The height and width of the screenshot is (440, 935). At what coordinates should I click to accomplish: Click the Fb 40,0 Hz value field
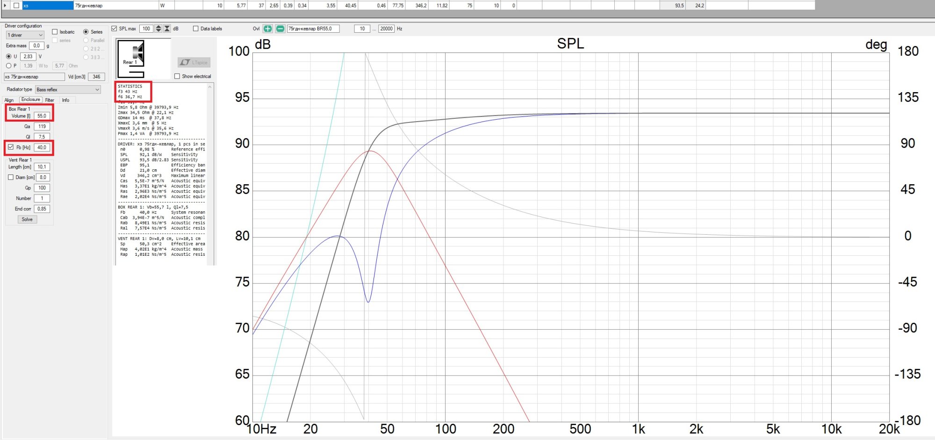[42, 147]
